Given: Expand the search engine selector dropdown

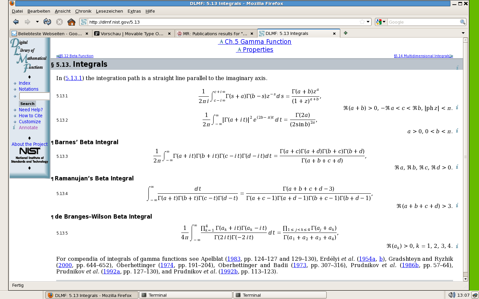Looking at the screenshot, I should pyautogui.click(x=381, y=22).
